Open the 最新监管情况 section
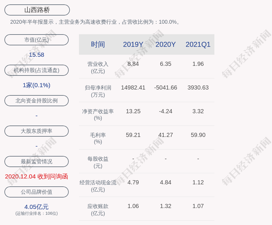The width and height of the screenshot is (272, 225). (36, 162)
